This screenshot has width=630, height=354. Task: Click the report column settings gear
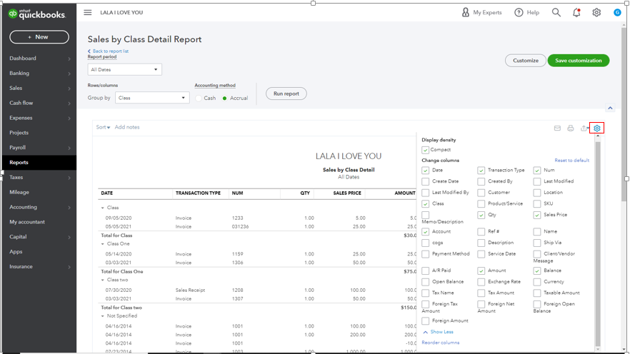tap(597, 128)
